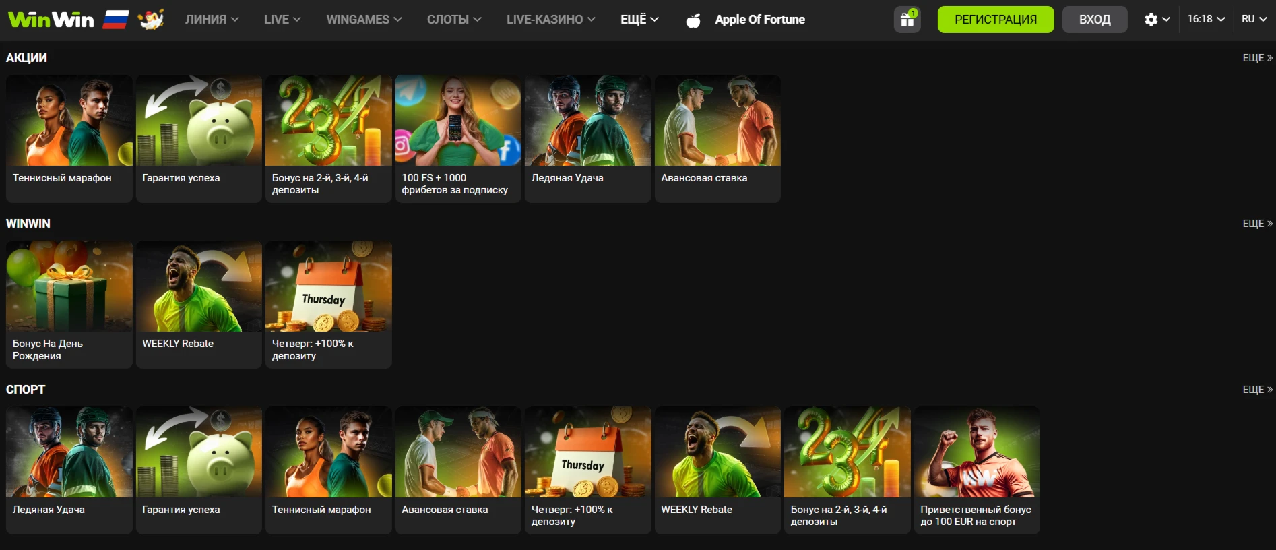The height and width of the screenshot is (550, 1276).
Task: Open the 100 FS + 1000 фрибетов promo
Action: (x=458, y=138)
